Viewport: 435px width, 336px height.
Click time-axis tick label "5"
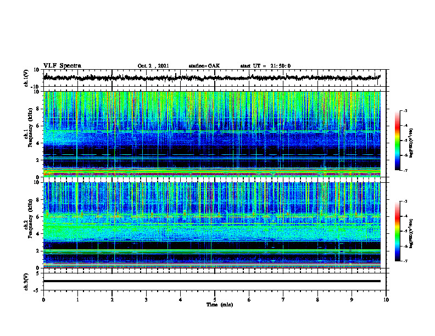215,300
